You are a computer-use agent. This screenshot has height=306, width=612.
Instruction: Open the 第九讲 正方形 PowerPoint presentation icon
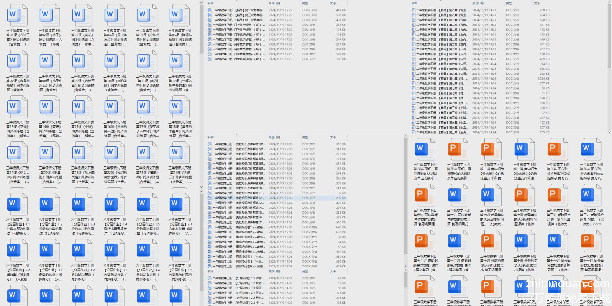[x=558, y=149]
